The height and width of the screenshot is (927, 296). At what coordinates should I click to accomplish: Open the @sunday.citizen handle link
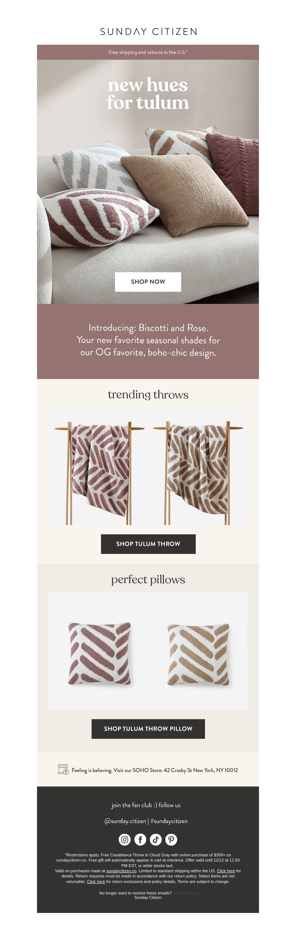pyautogui.click(x=125, y=821)
